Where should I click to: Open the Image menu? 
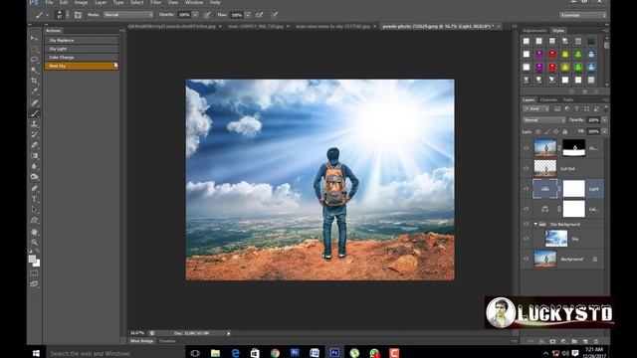[81, 2]
